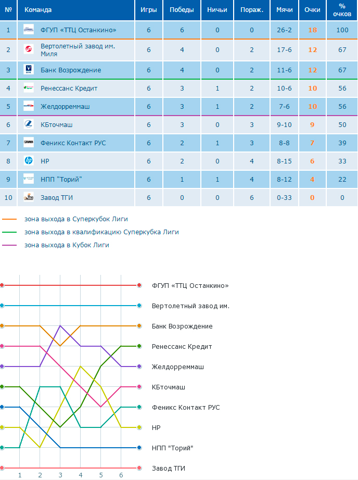
Task: Click the orange end marker for Банк Возрождение
Action: [139, 326]
